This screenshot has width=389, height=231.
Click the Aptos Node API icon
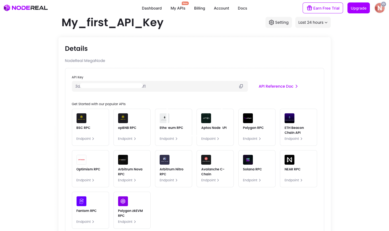tap(206, 118)
